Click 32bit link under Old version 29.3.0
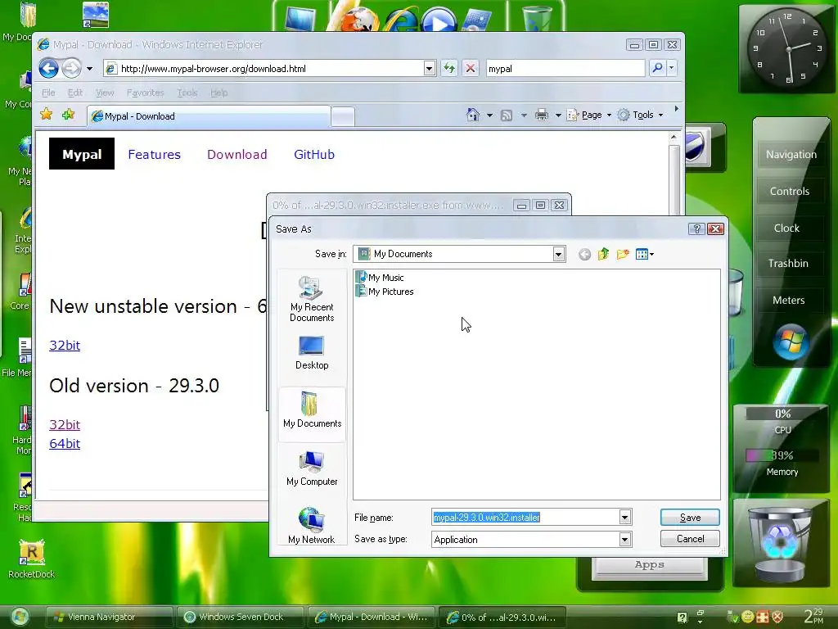 click(65, 425)
